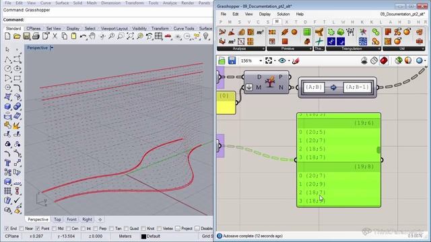Expand Analysis panel plus button

click(x=263, y=48)
